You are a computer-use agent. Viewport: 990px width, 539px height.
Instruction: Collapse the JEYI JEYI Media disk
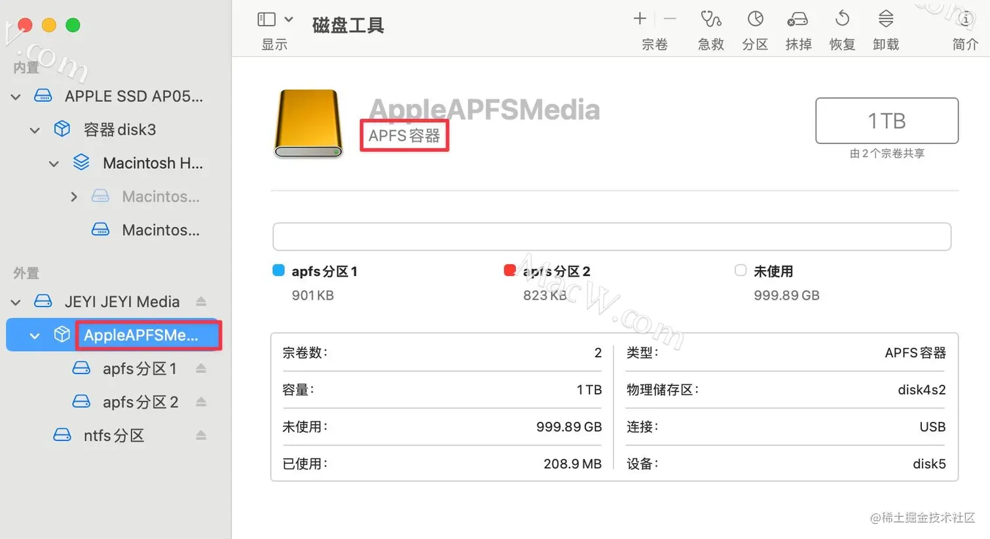(16, 302)
